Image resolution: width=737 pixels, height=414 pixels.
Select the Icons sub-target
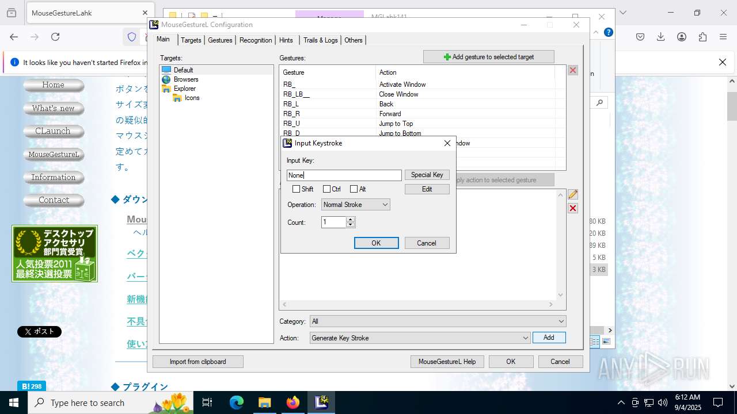[x=192, y=98]
